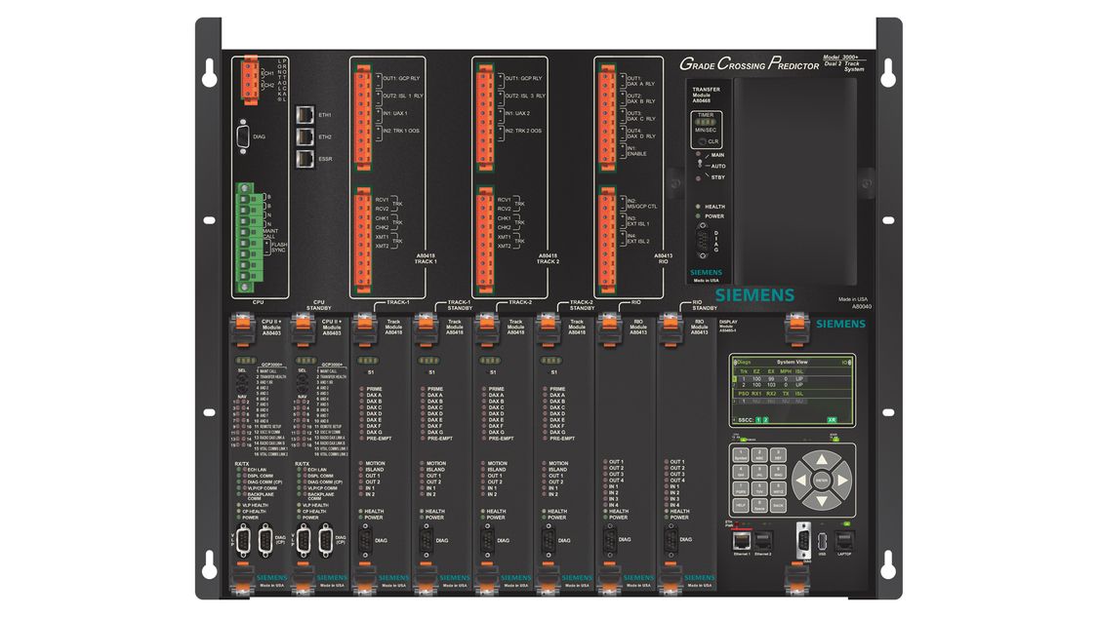Click the 'Grade Crossing Predictor' title text

pos(750,63)
